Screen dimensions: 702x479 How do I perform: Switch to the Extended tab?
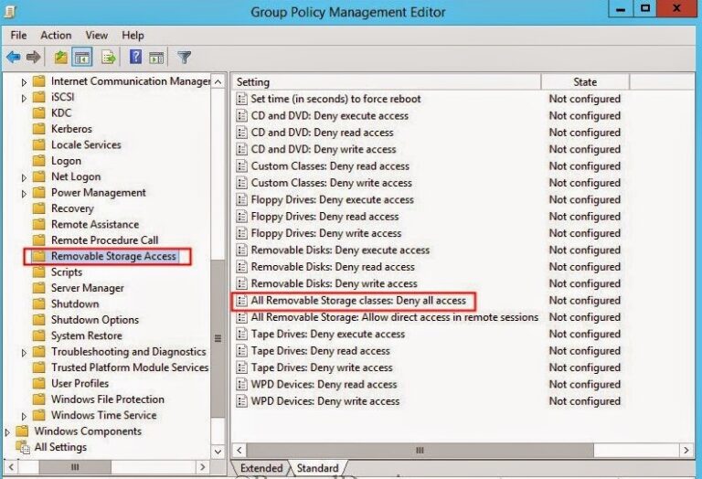tap(261, 468)
